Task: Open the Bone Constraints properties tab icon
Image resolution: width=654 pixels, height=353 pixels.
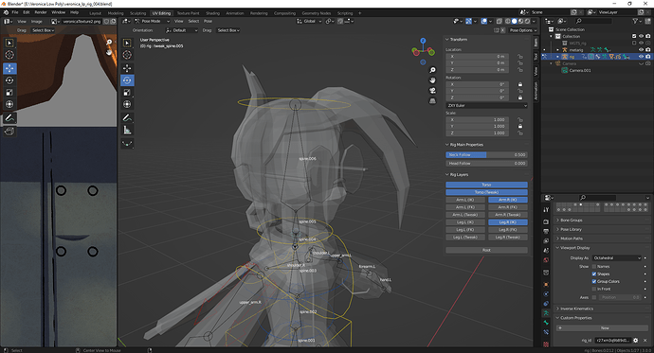Action: click(546, 332)
